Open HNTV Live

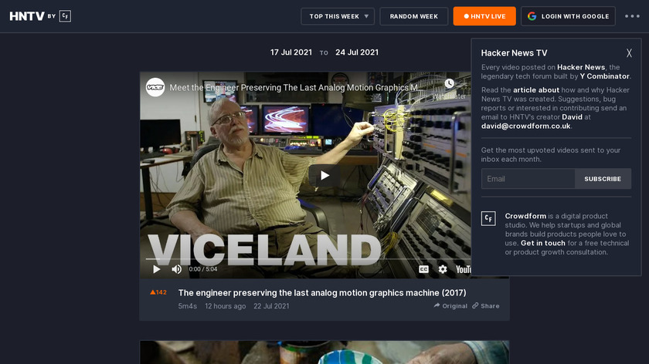(484, 16)
